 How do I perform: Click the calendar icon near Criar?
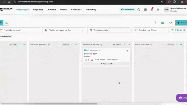pos(162,23)
